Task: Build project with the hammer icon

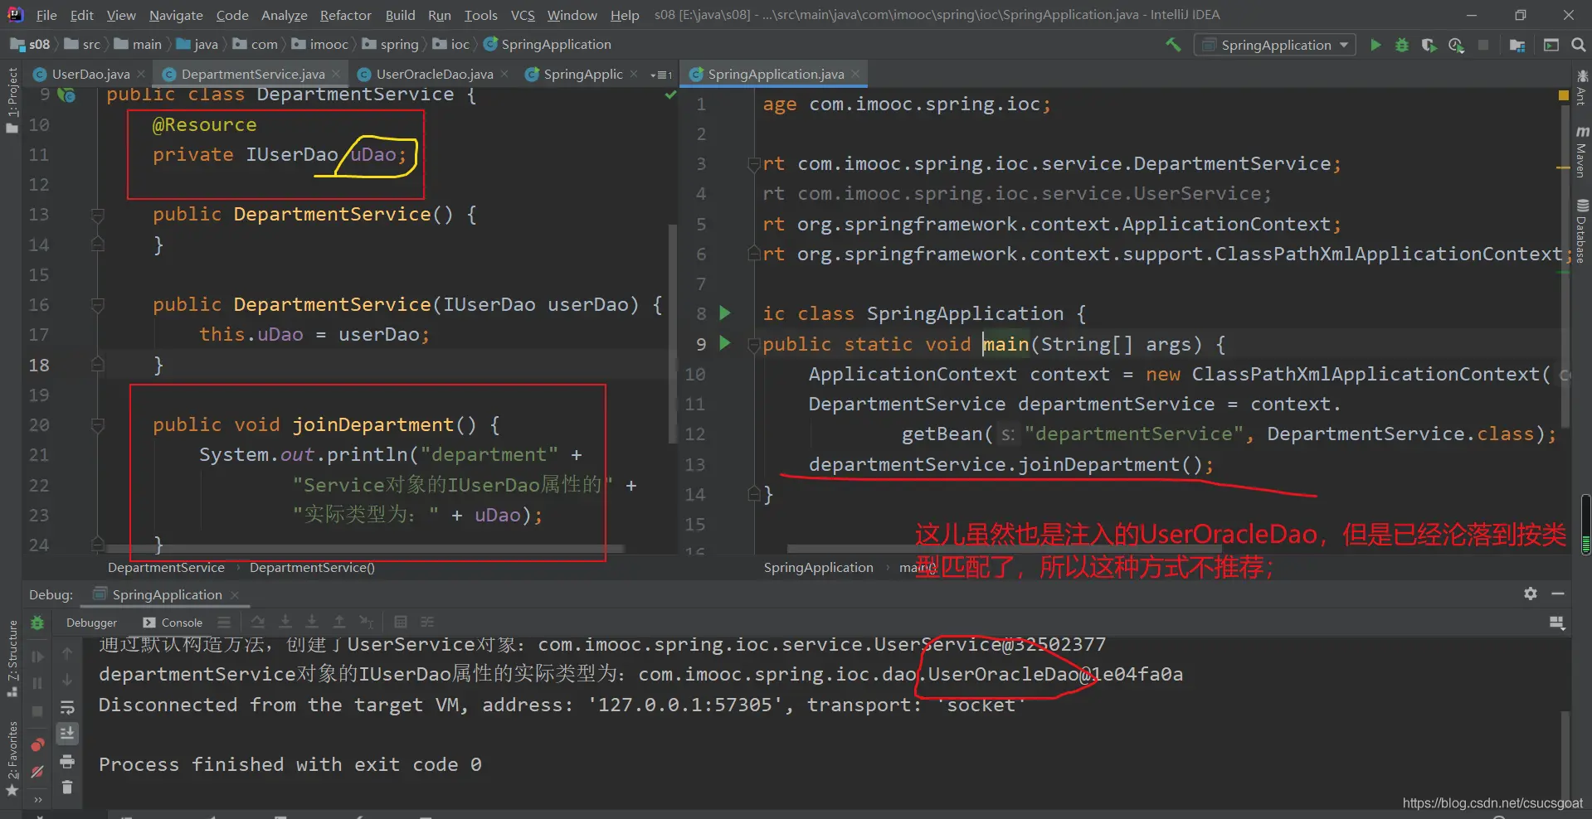Action: coord(1173,45)
